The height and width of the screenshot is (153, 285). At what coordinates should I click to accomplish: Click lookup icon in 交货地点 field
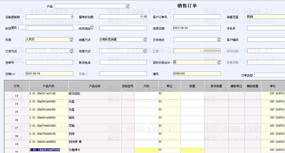[218, 40]
